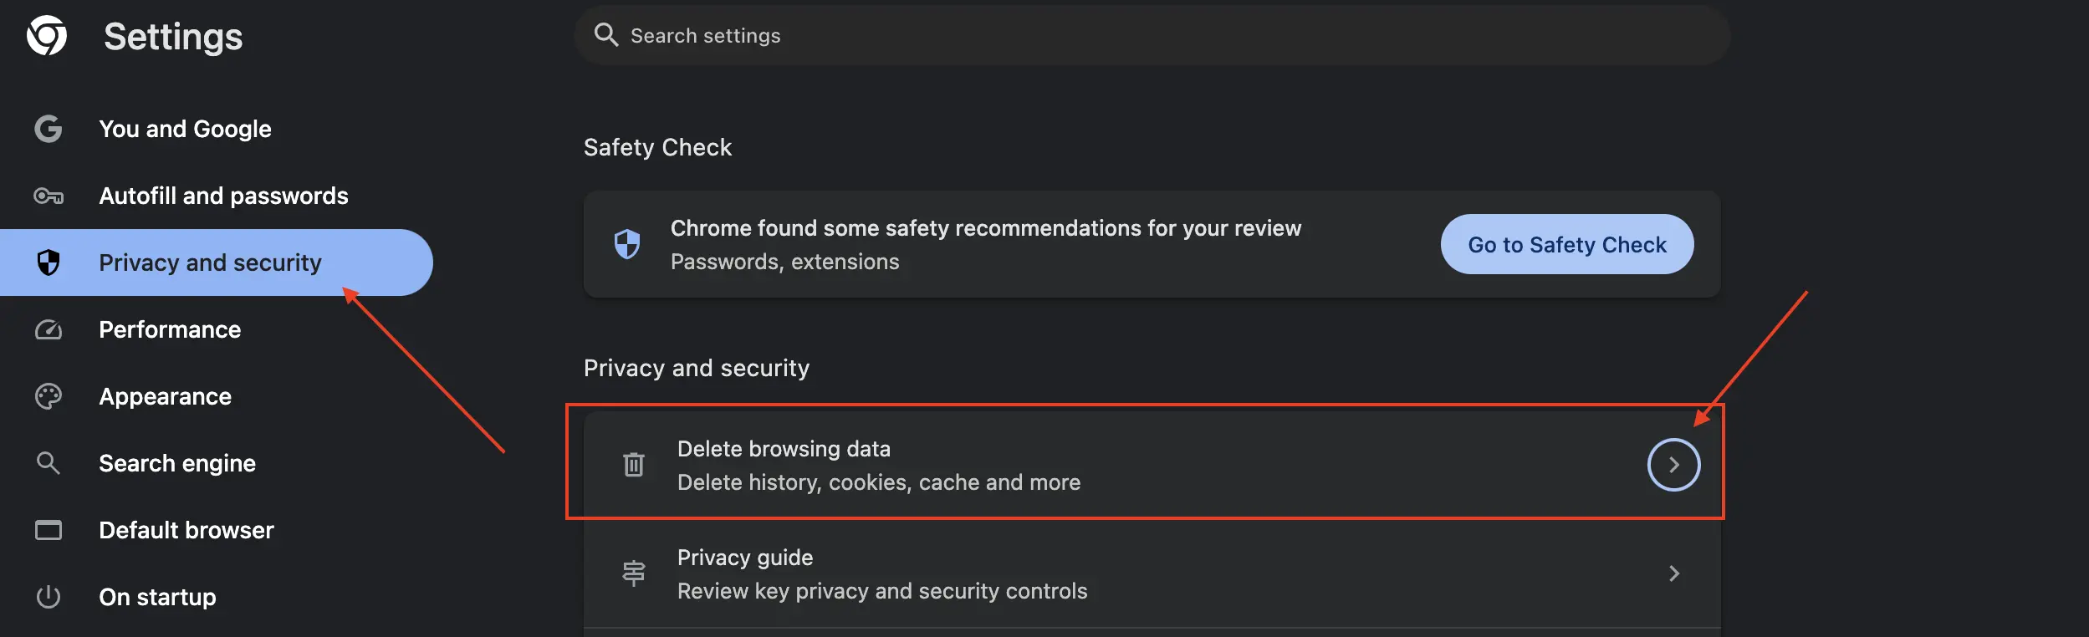Open Delete history, cookies, cache and more
The width and height of the screenshot is (2089, 637).
(878, 482)
